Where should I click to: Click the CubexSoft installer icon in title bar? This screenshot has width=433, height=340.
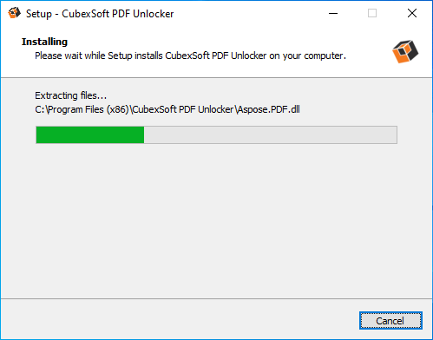pyautogui.click(x=14, y=13)
